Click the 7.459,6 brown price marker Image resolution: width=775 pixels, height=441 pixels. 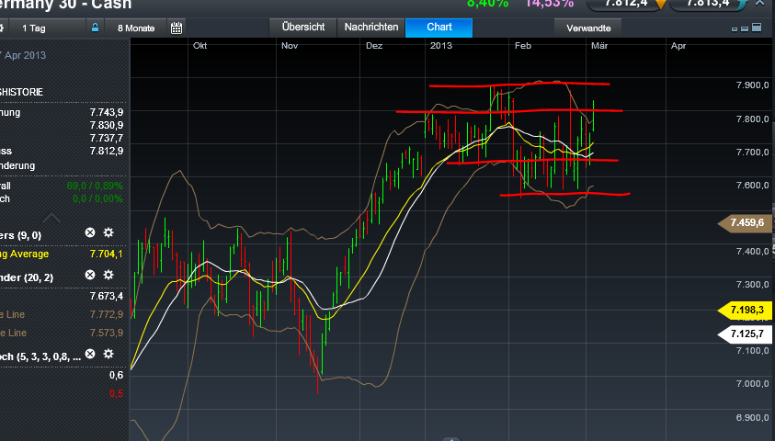[x=745, y=222]
